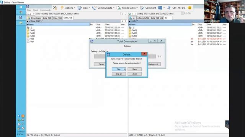Click Retry in the Delete dialog
Image resolution: width=245 pixels, height=137 pixels.
click(134, 69)
